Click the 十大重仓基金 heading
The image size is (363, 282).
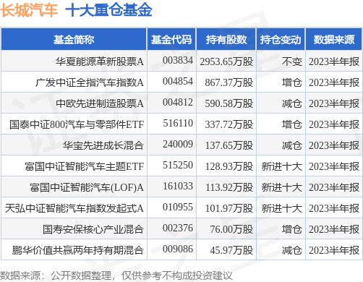coord(108,10)
